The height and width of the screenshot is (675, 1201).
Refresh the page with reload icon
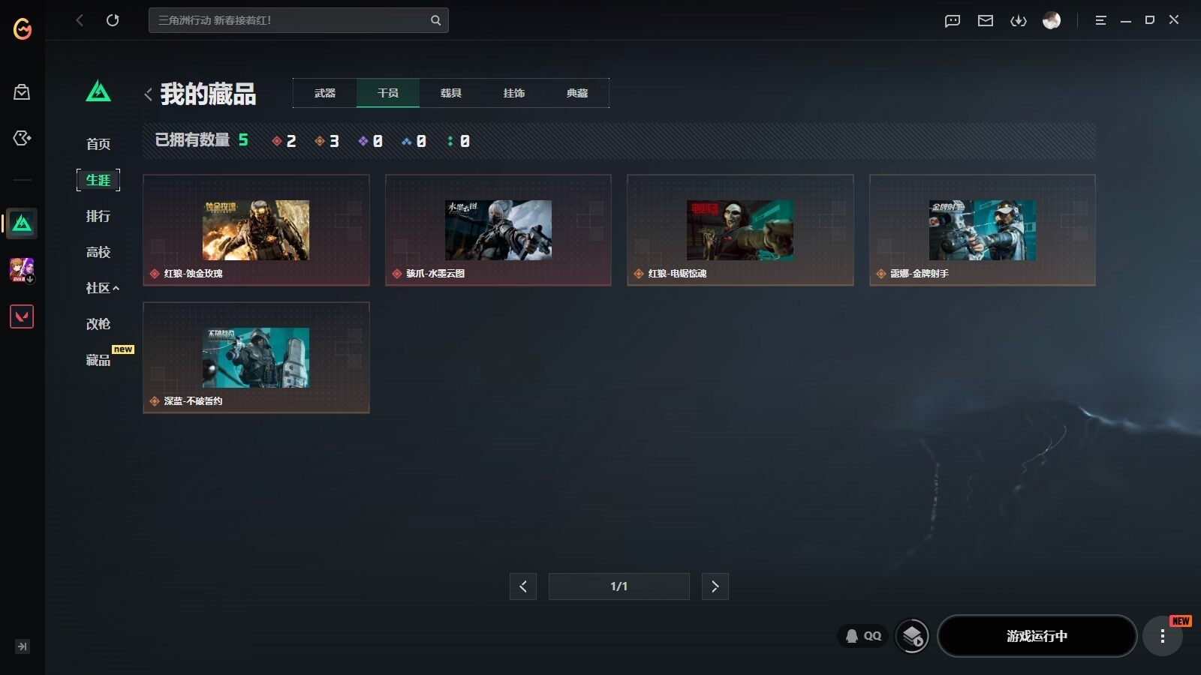point(113,20)
